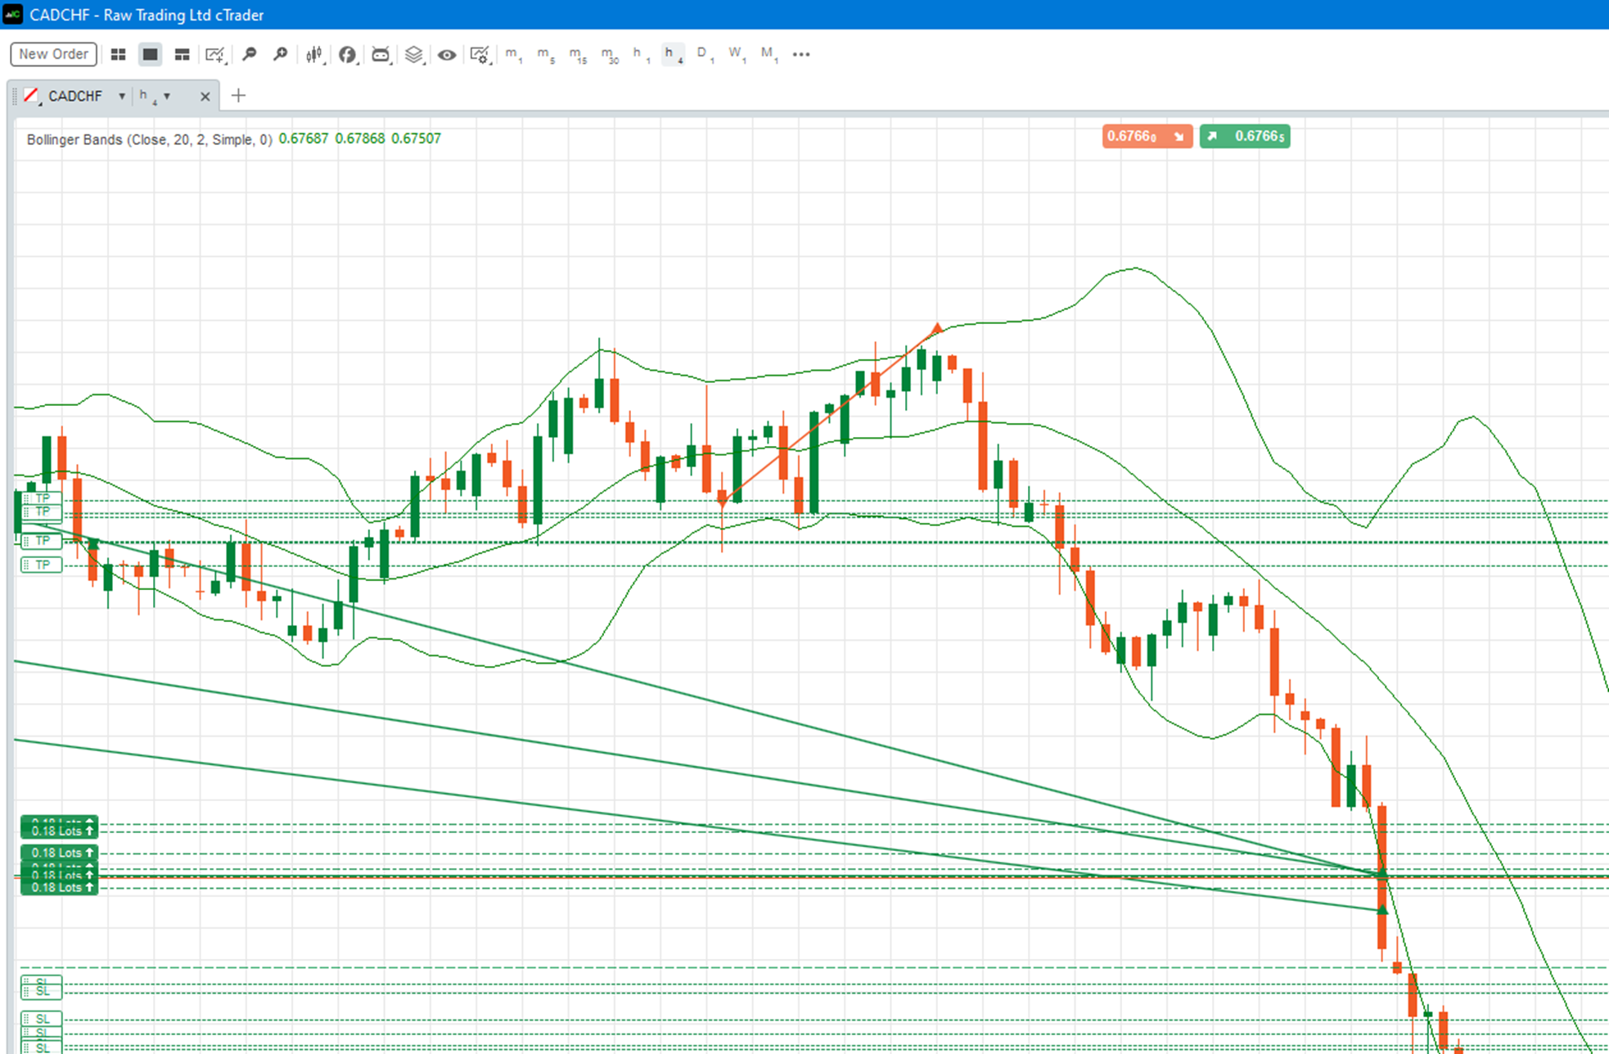Select the Single-Chart mode icon

[x=150, y=54]
